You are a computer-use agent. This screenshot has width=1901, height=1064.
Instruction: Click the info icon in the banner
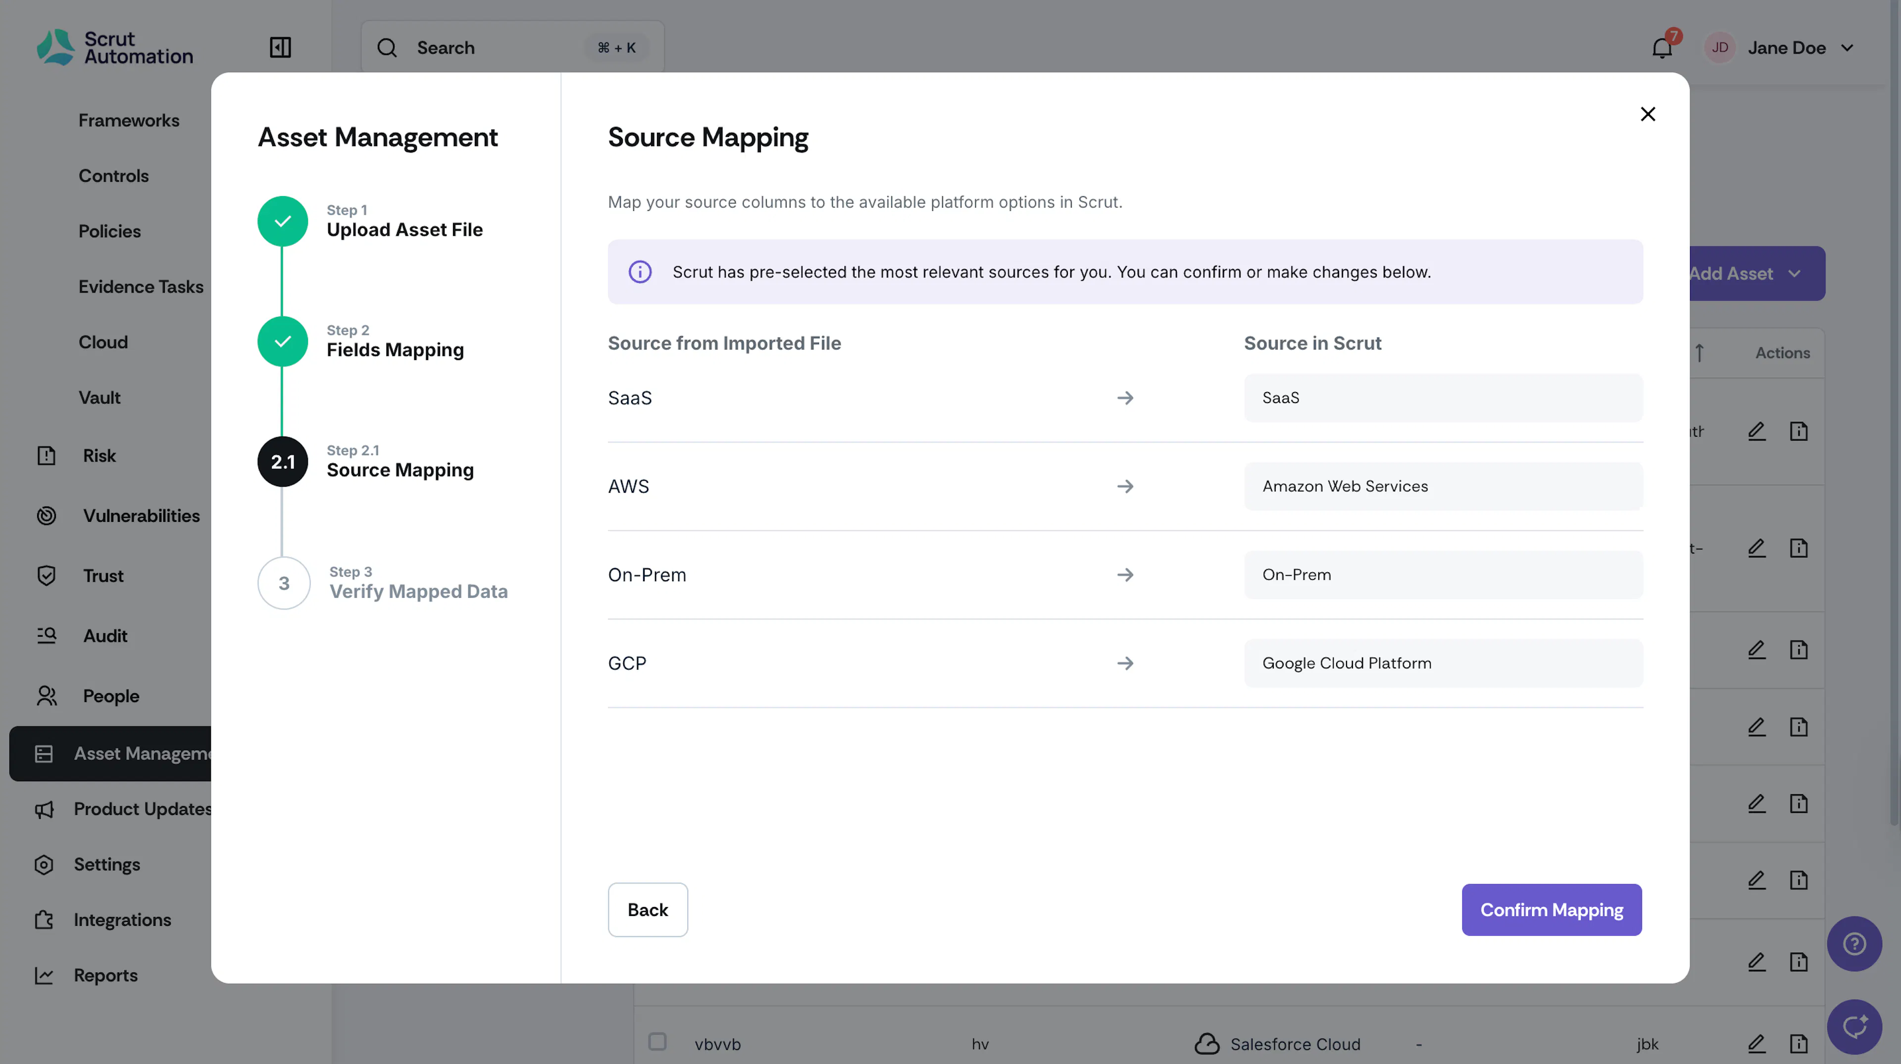tap(640, 271)
